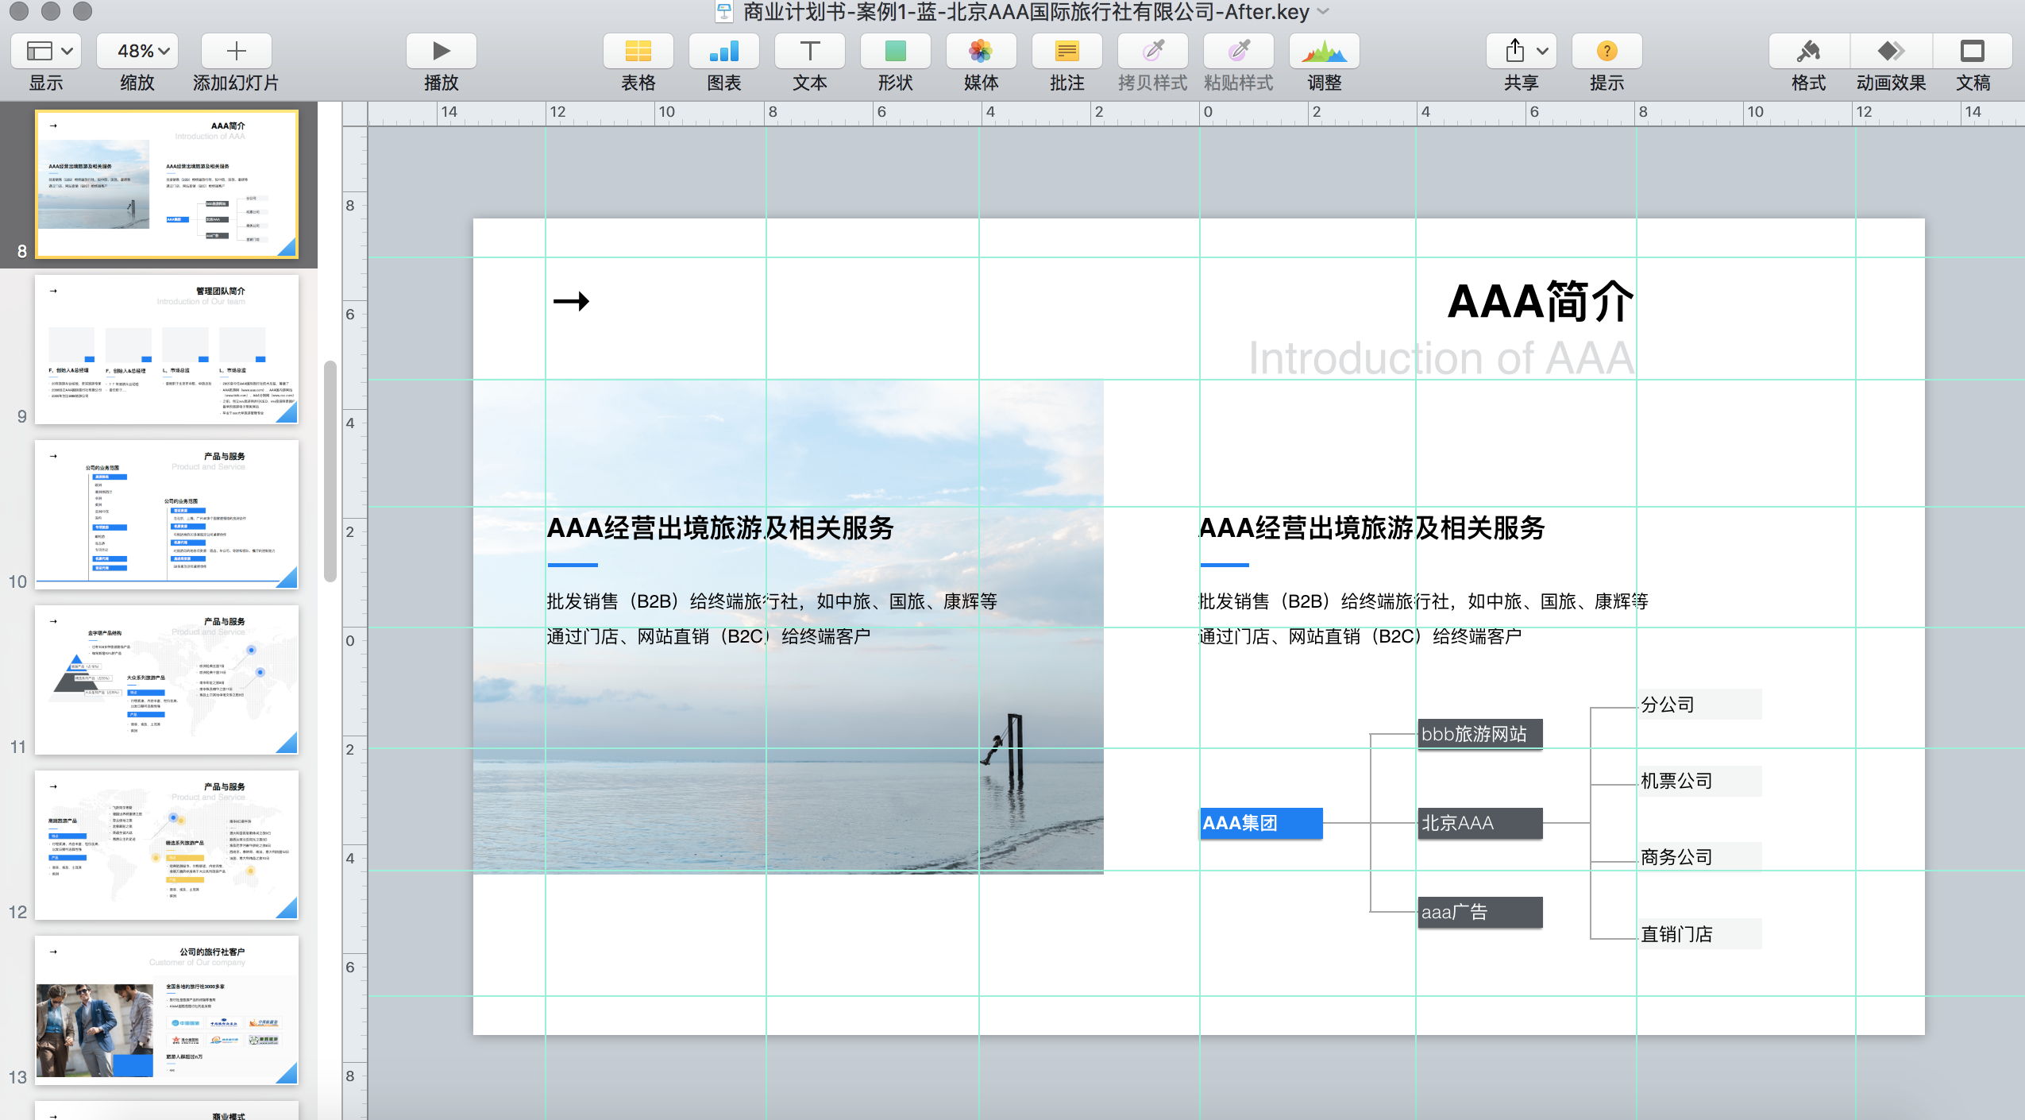Viewport: 2025px width, 1120px height.
Task: Select slide 9 thumbnail 管理团队简介
Action: point(167,349)
